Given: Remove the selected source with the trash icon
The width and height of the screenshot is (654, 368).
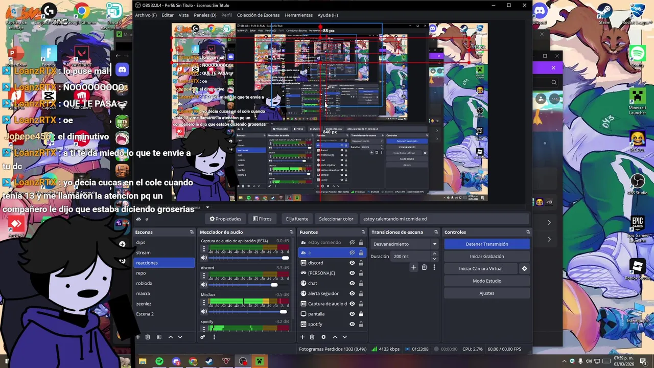Looking at the screenshot, I should click(312, 337).
